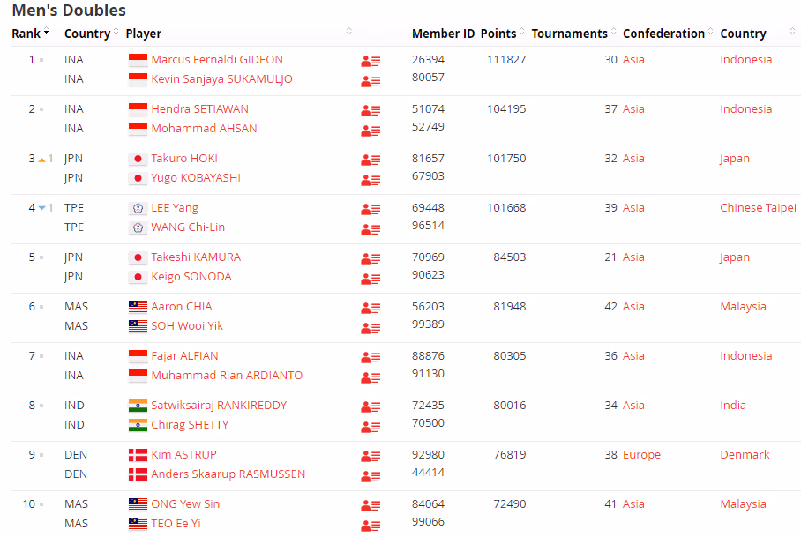Click the profile icon next to WANG Chi-Lin
Screen dimensions: 801x537
(371, 228)
